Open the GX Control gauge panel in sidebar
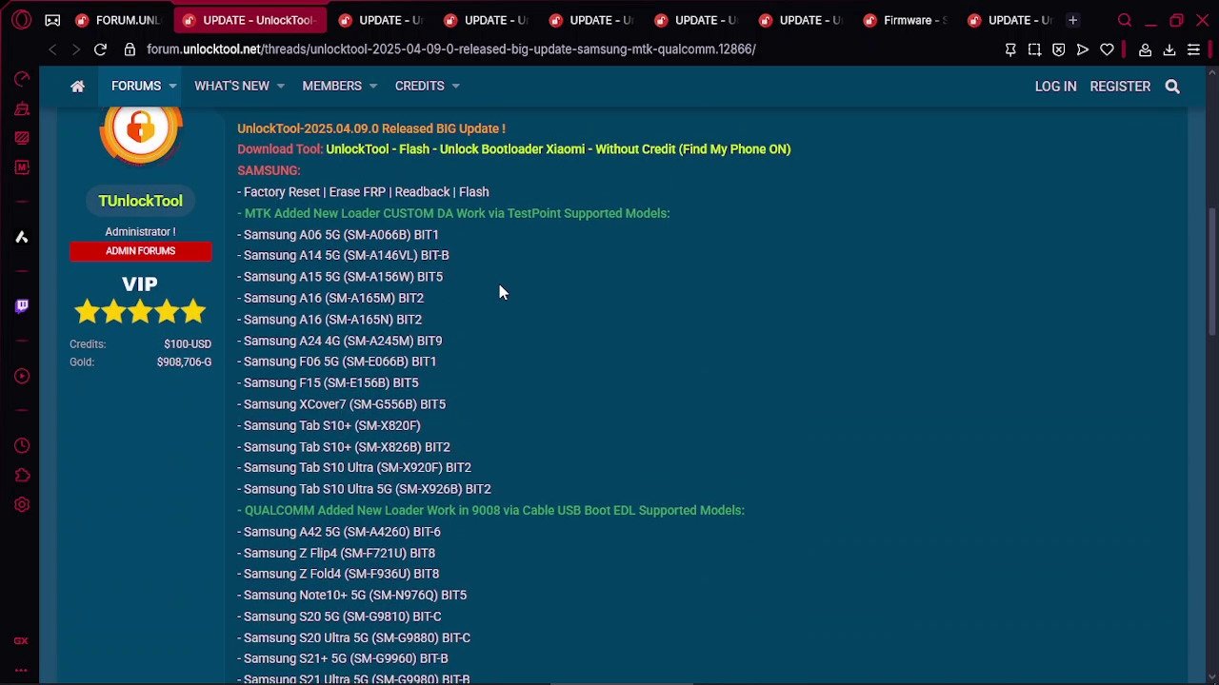The image size is (1219, 685). point(21,79)
